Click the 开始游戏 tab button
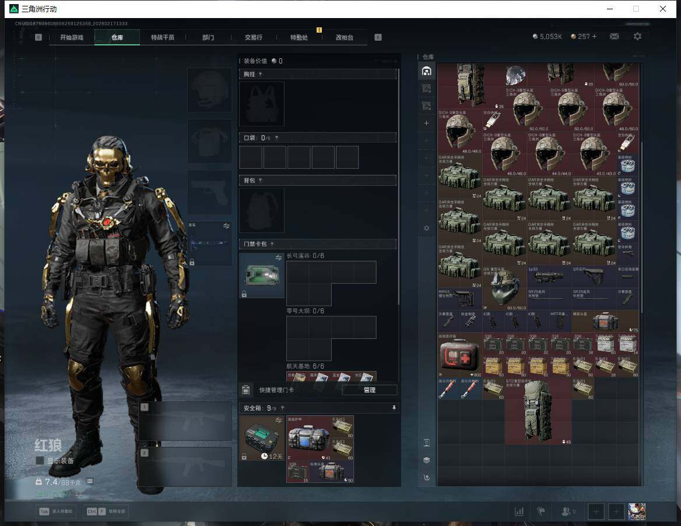 coord(71,37)
